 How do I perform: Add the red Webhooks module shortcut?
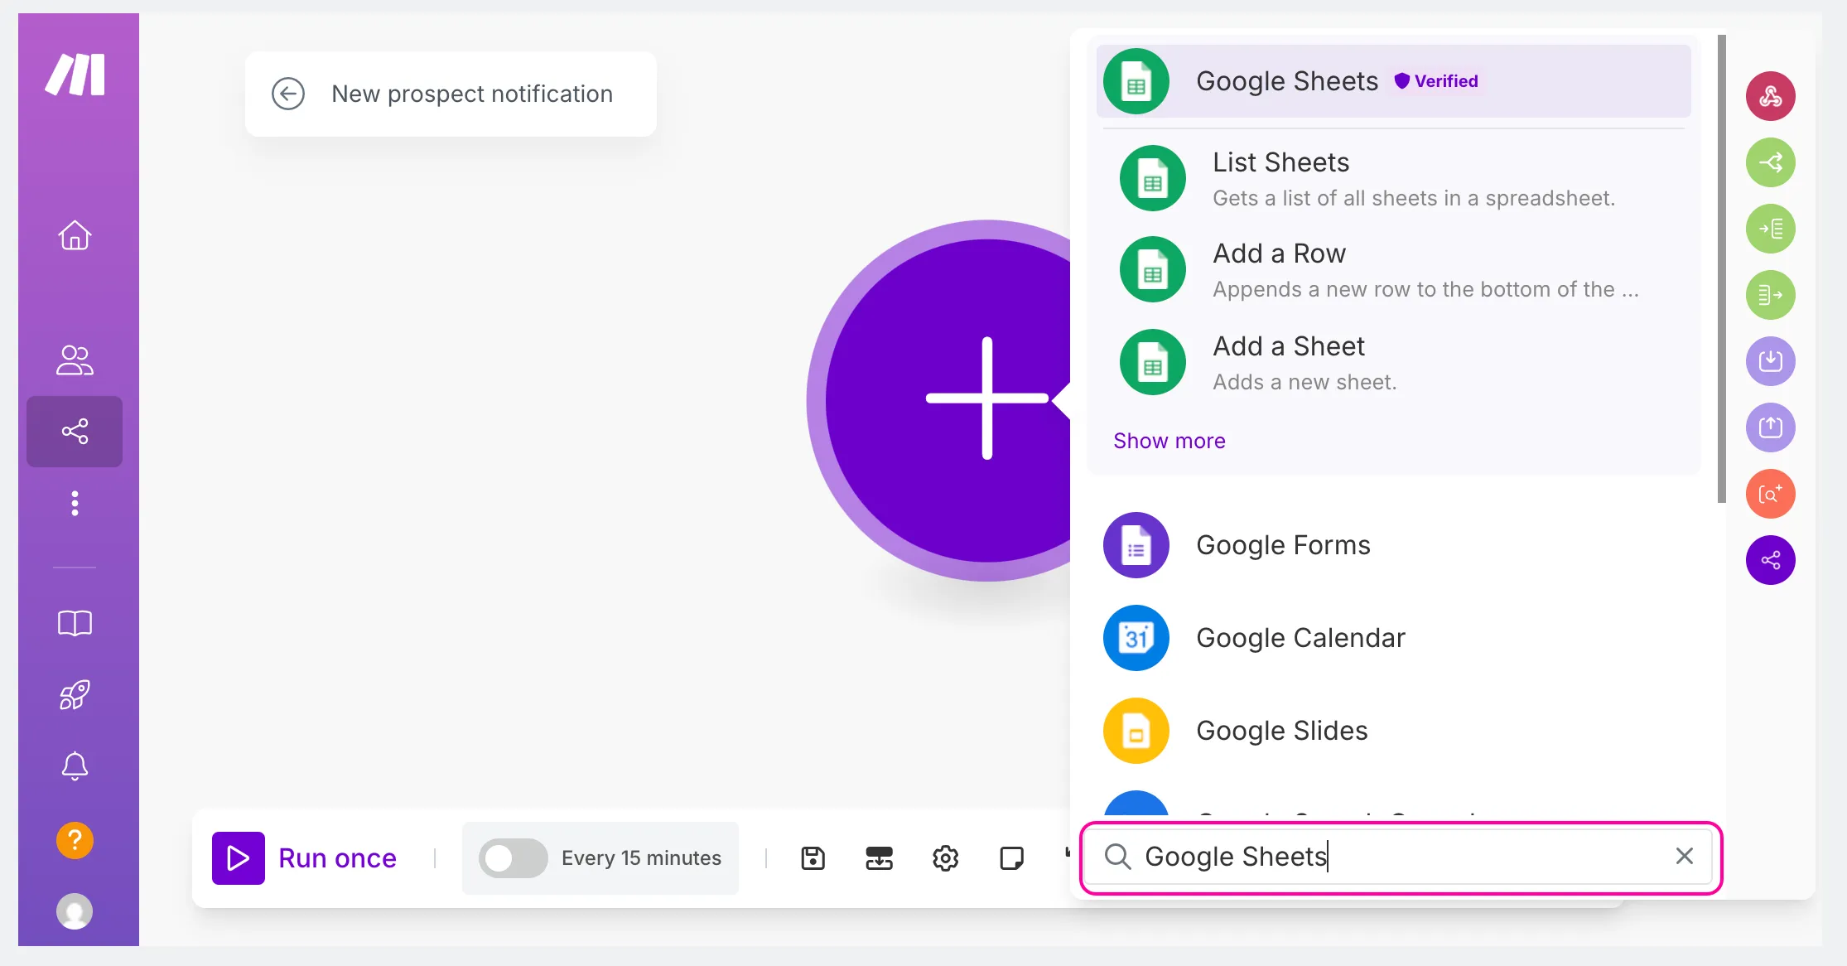1771,96
